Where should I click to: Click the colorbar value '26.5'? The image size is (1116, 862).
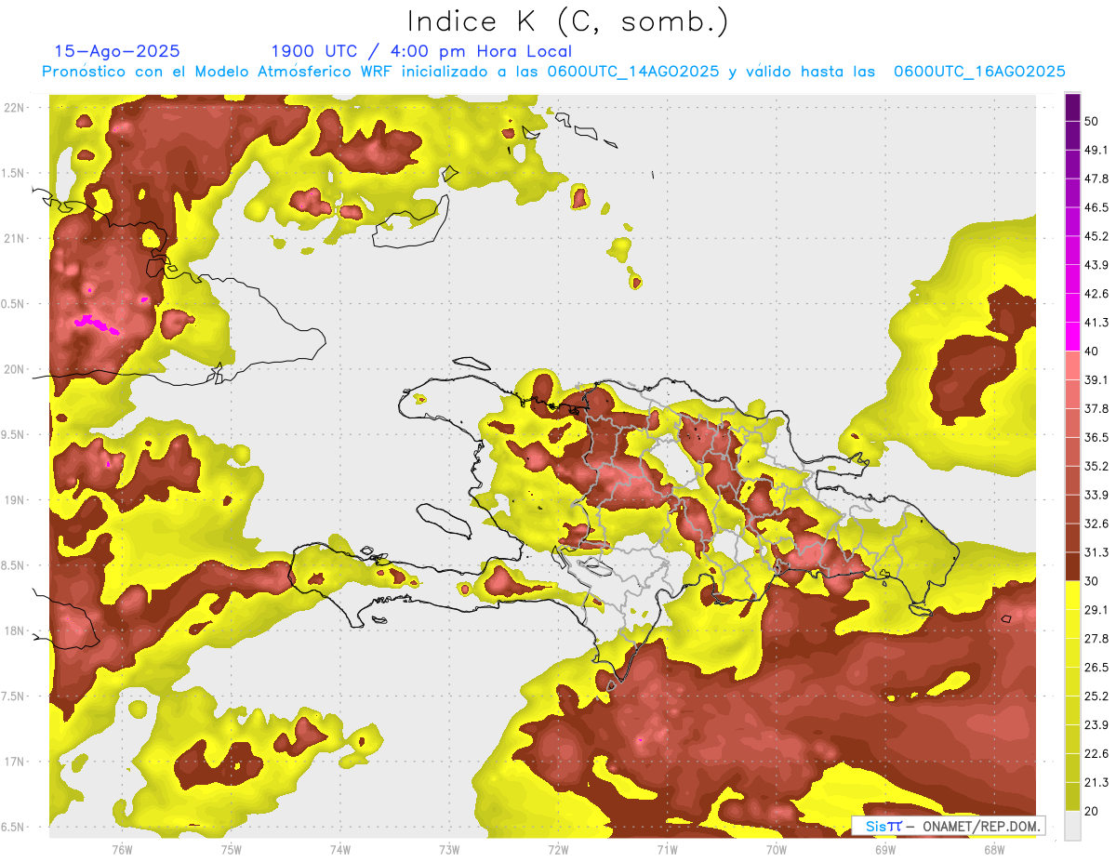pos(1096,668)
